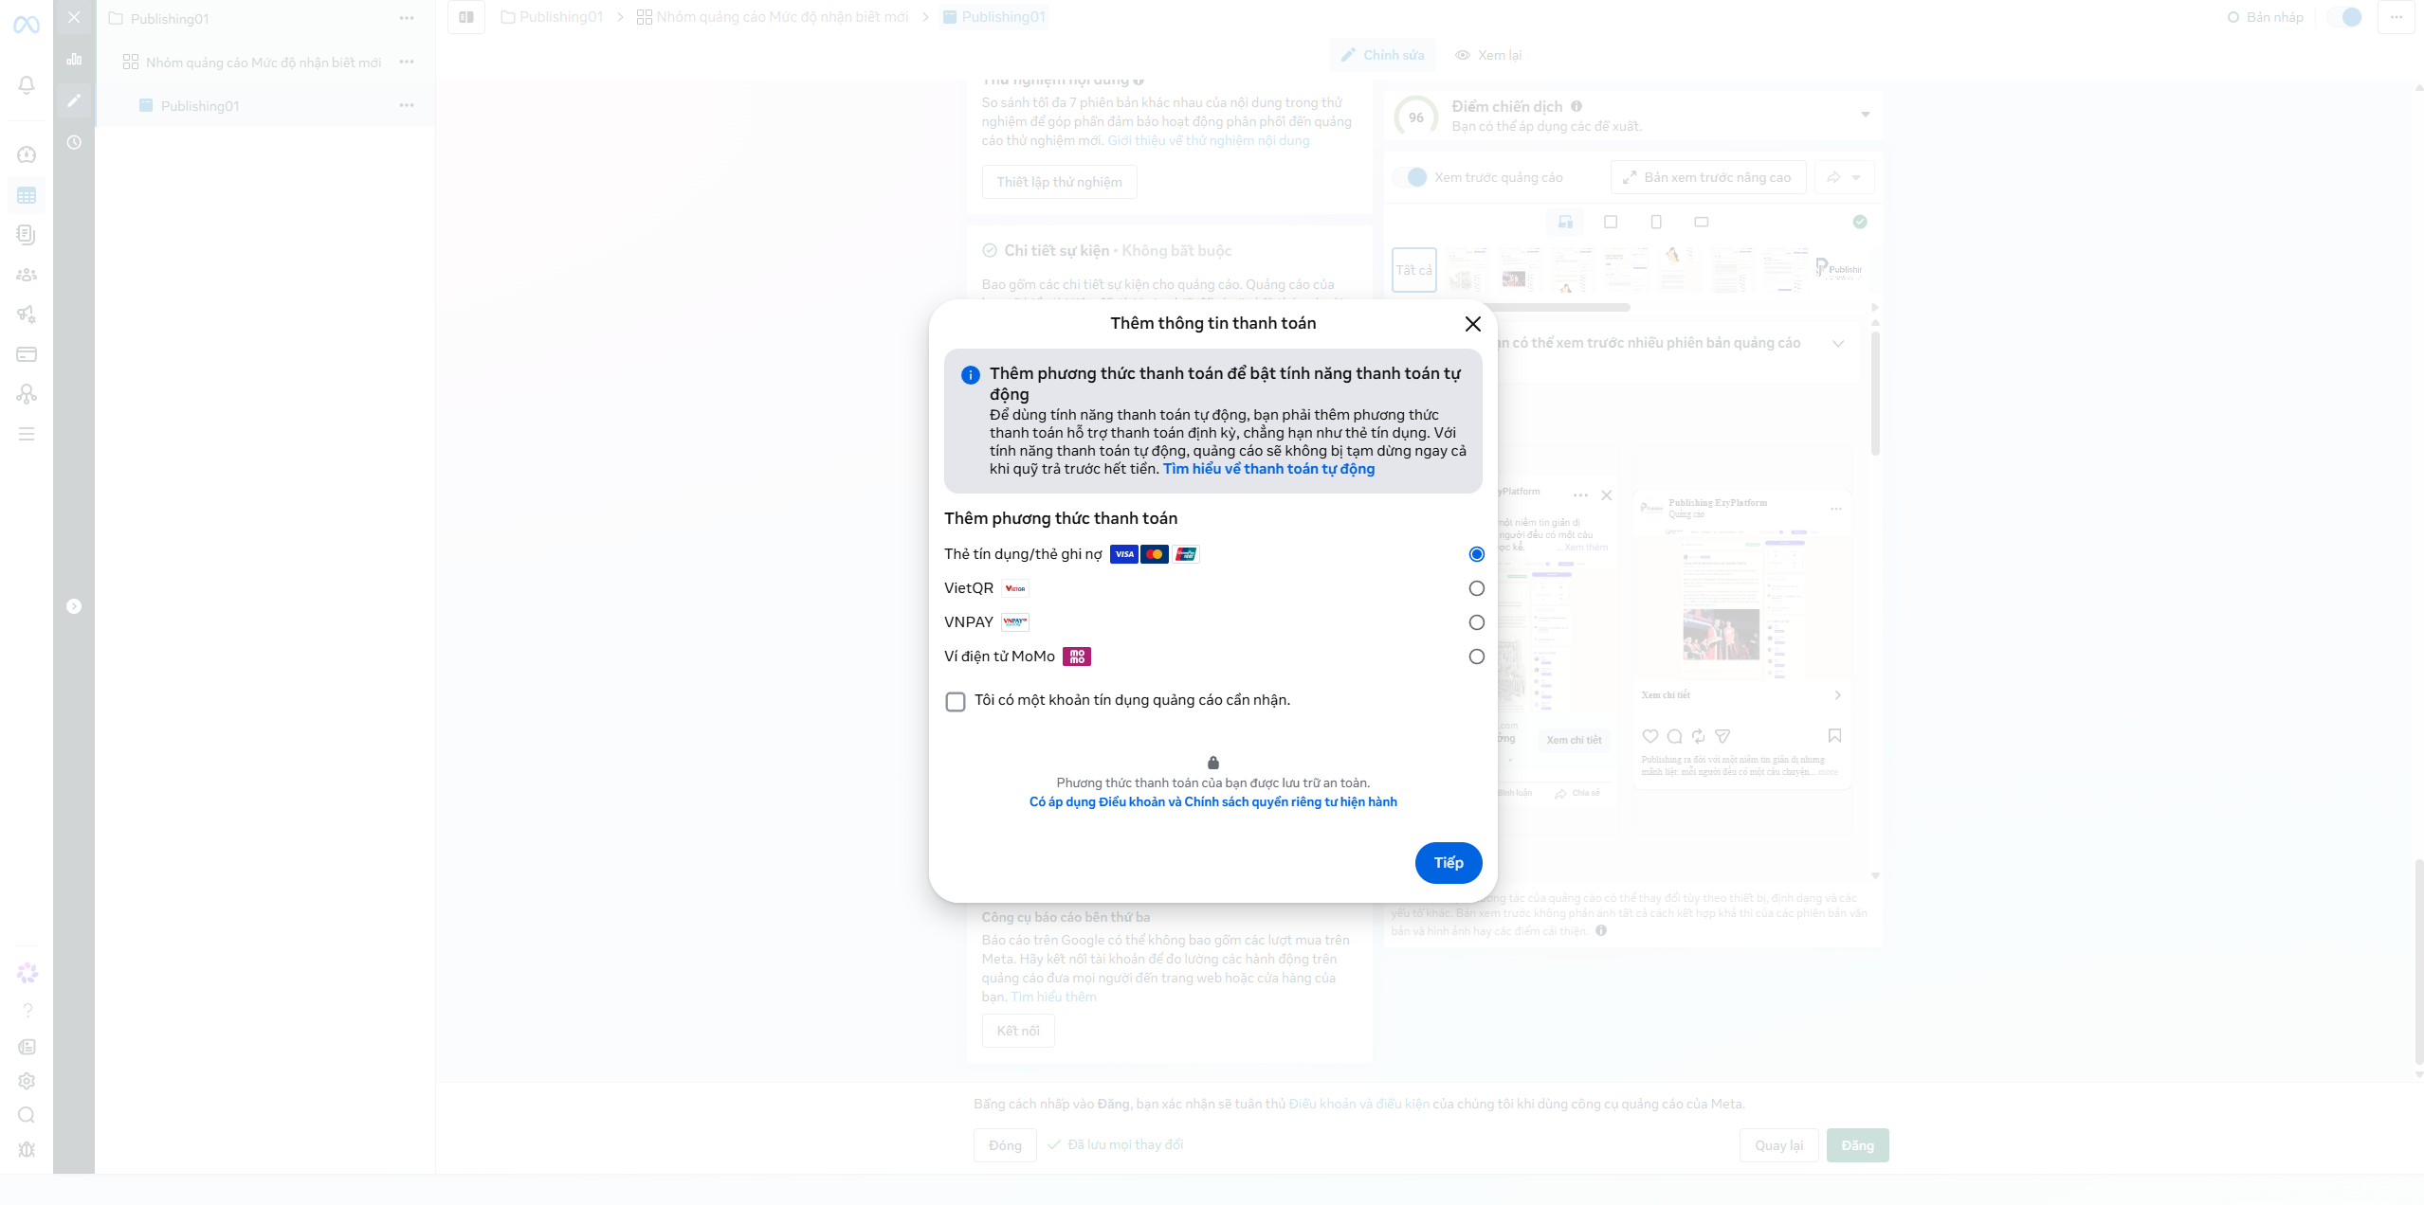Screen dimensions: 2424x1205
Task: Click the bookmark save icon in preview
Action: point(1834,736)
